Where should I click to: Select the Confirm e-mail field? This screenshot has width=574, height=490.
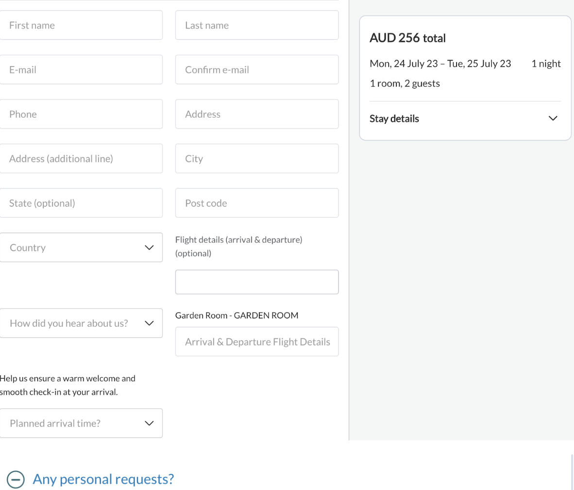(256, 70)
